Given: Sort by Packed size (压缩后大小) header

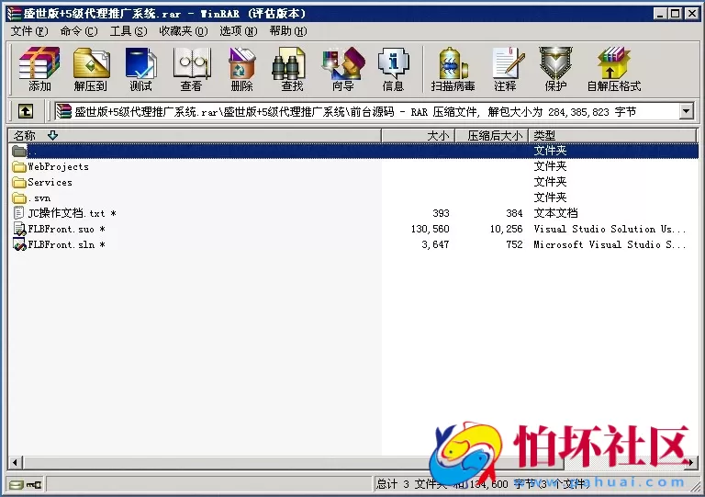Looking at the screenshot, I should tap(492, 135).
